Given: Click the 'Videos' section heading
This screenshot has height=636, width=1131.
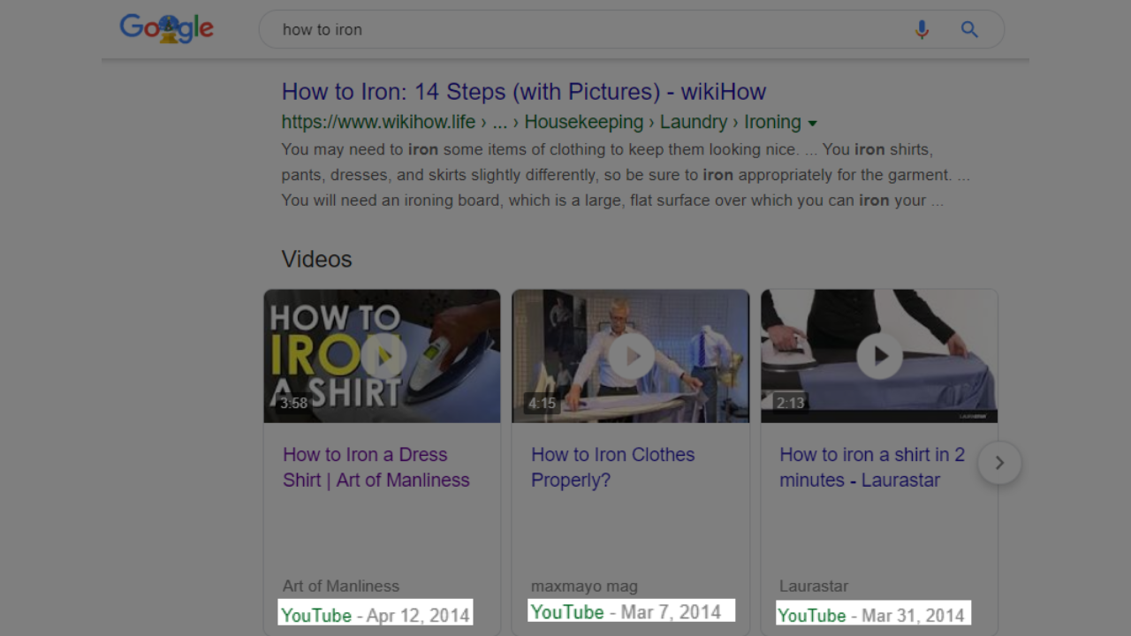Looking at the screenshot, I should 316,259.
